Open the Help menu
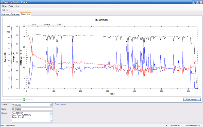 coord(17,6)
